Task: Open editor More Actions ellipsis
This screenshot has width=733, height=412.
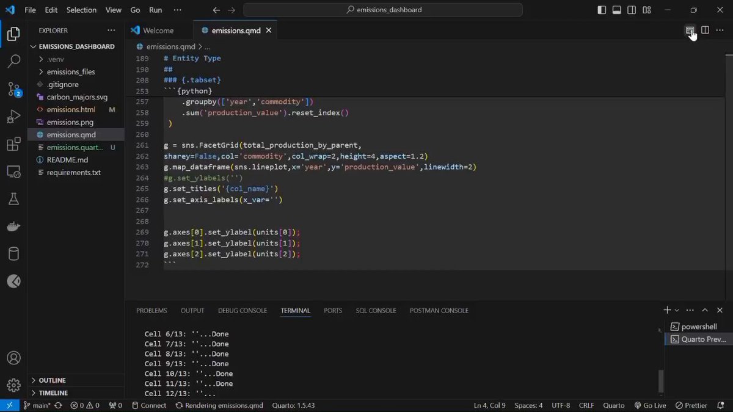Action: 720,30
